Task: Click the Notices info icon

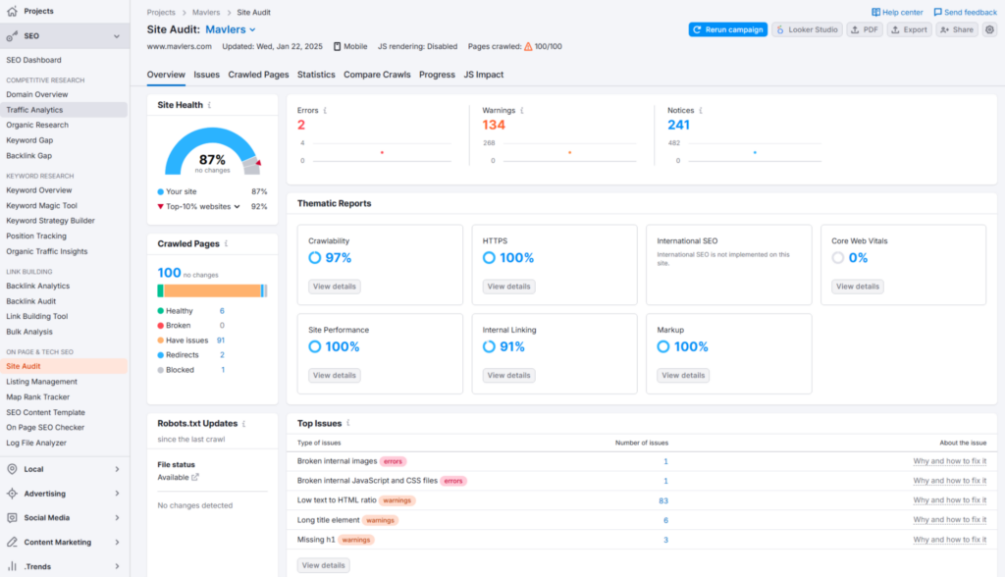Action: coord(701,110)
